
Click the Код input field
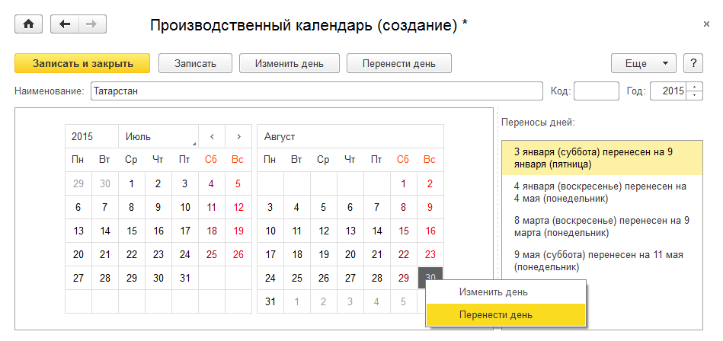coord(596,91)
